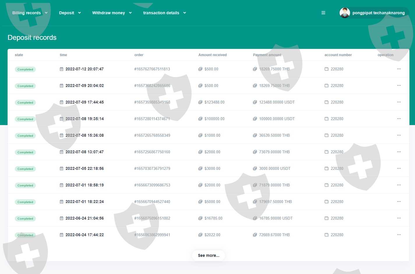Open the Withdraw money menu
415x274 pixels.
(x=109, y=13)
